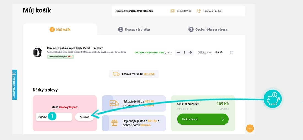Click the phone handset icon

[199, 11]
